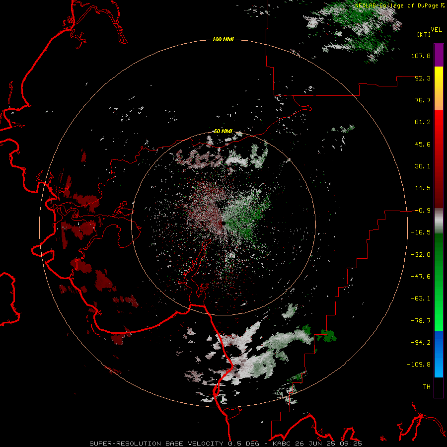This screenshot has height=447, width=447.
Task: Click the 100 NMI range ring label
Action: click(x=223, y=39)
